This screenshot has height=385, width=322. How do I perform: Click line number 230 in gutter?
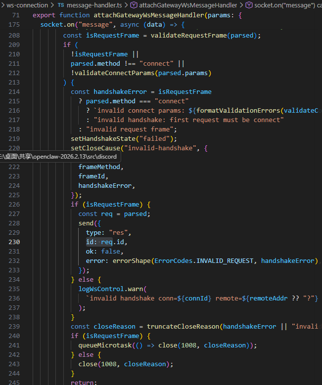pos(14,242)
